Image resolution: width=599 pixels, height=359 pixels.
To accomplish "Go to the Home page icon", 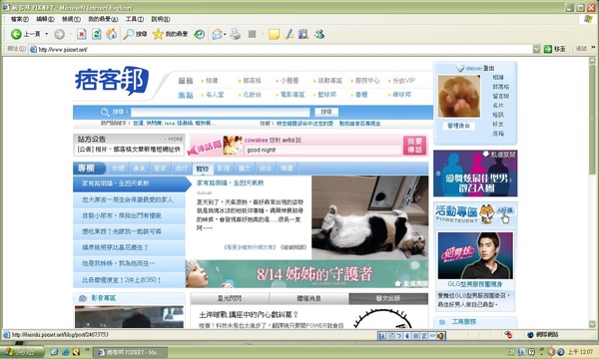I will pos(112,34).
